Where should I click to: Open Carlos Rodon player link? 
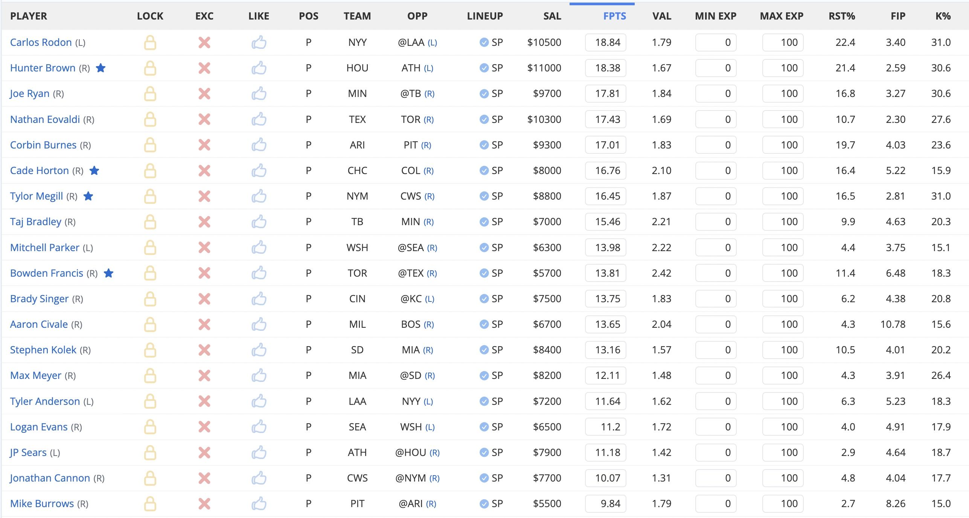(x=41, y=42)
